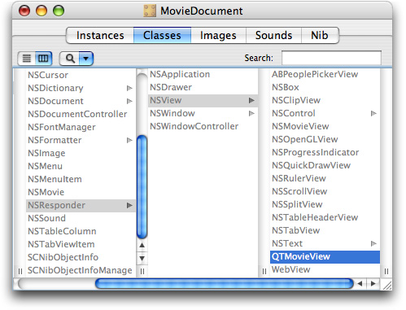Select NSMenuItem class

[55, 179]
